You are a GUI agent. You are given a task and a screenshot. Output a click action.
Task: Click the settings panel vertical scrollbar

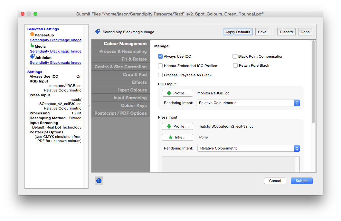313,82
